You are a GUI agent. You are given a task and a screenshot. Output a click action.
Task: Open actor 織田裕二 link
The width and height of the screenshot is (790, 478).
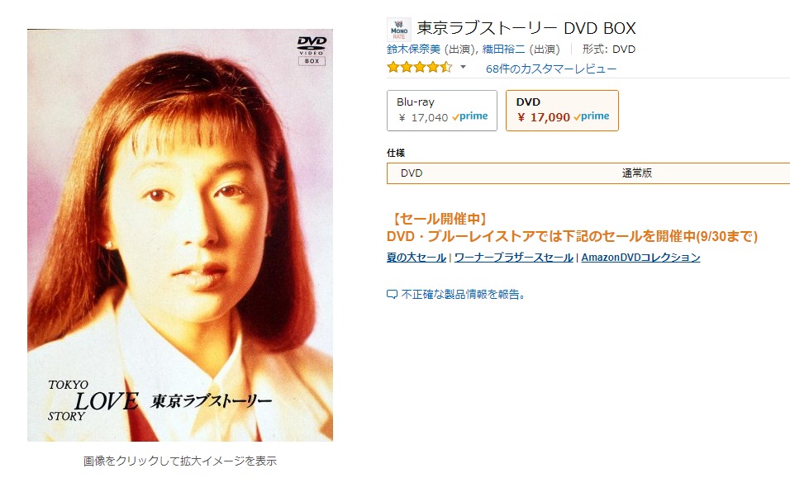(504, 50)
